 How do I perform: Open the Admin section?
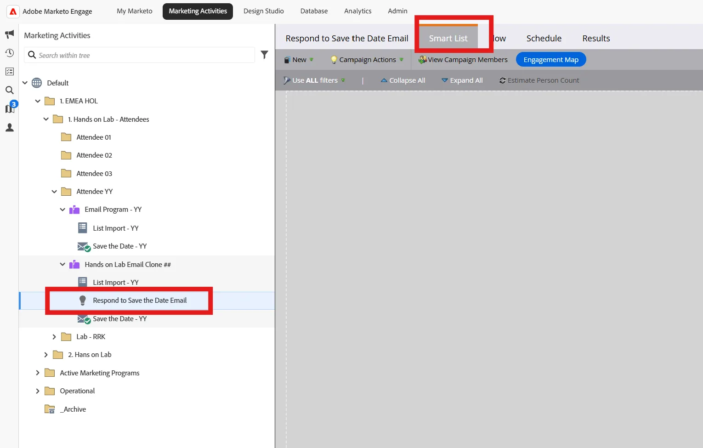pyautogui.click(x=398, y=11)
